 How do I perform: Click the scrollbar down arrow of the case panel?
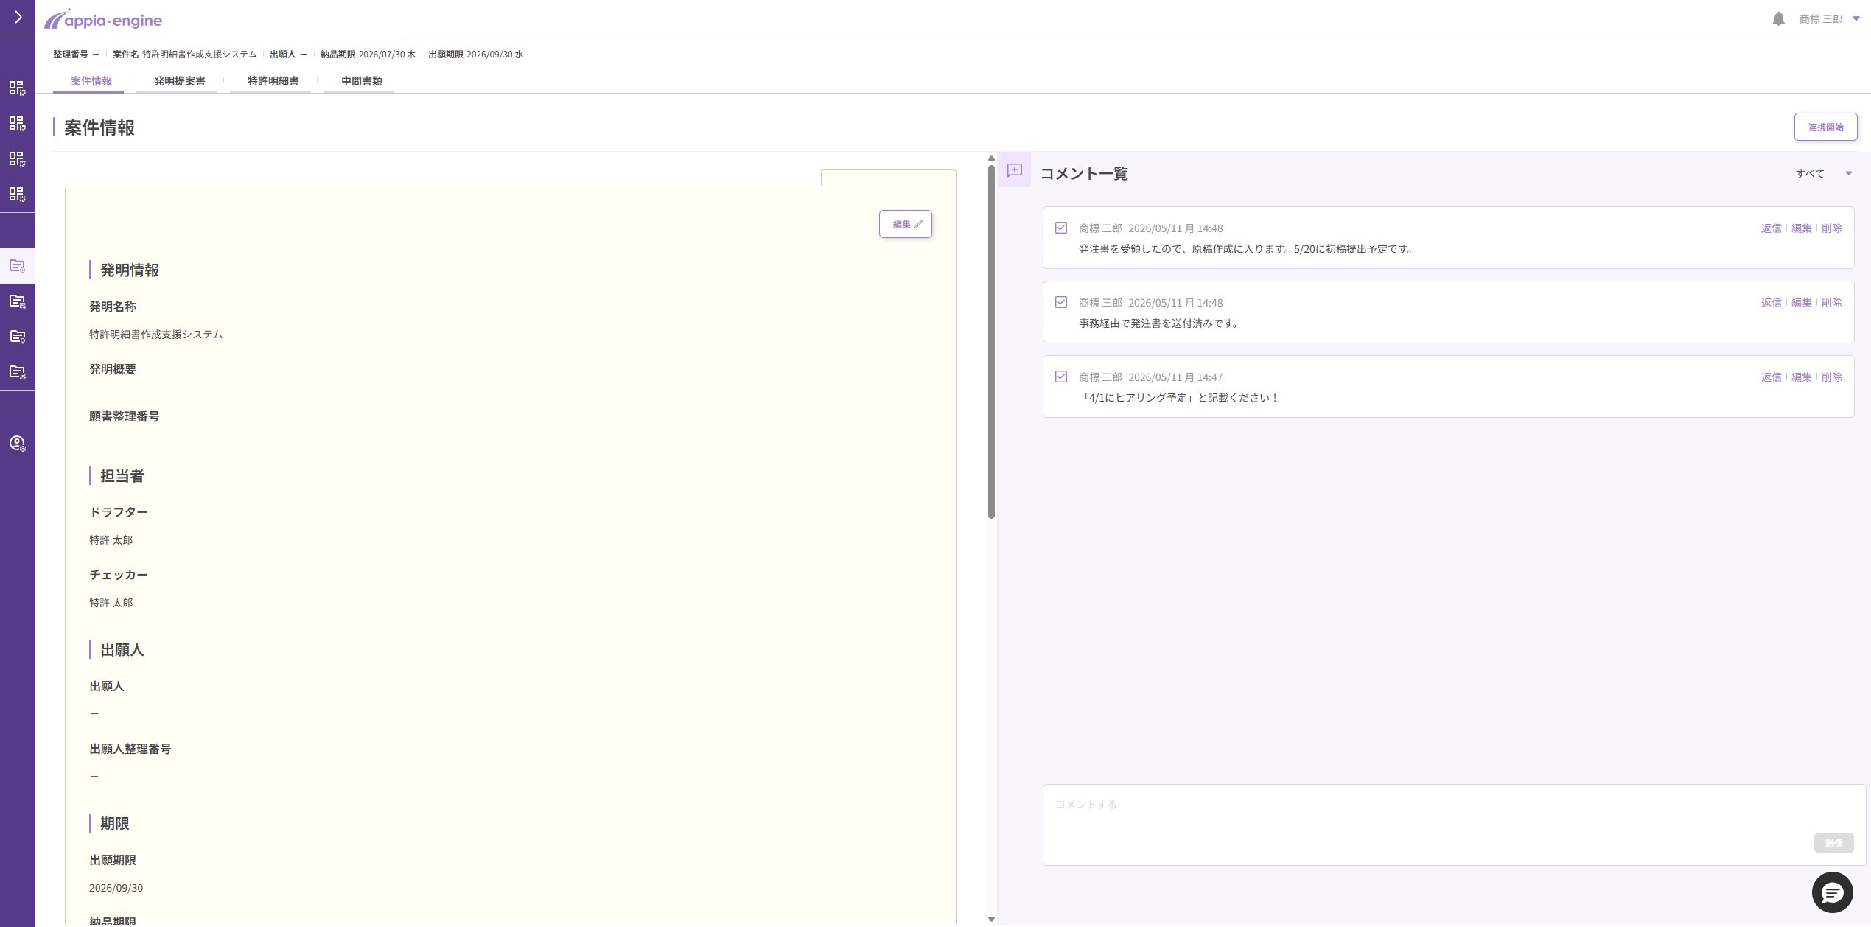click(991, 919)
